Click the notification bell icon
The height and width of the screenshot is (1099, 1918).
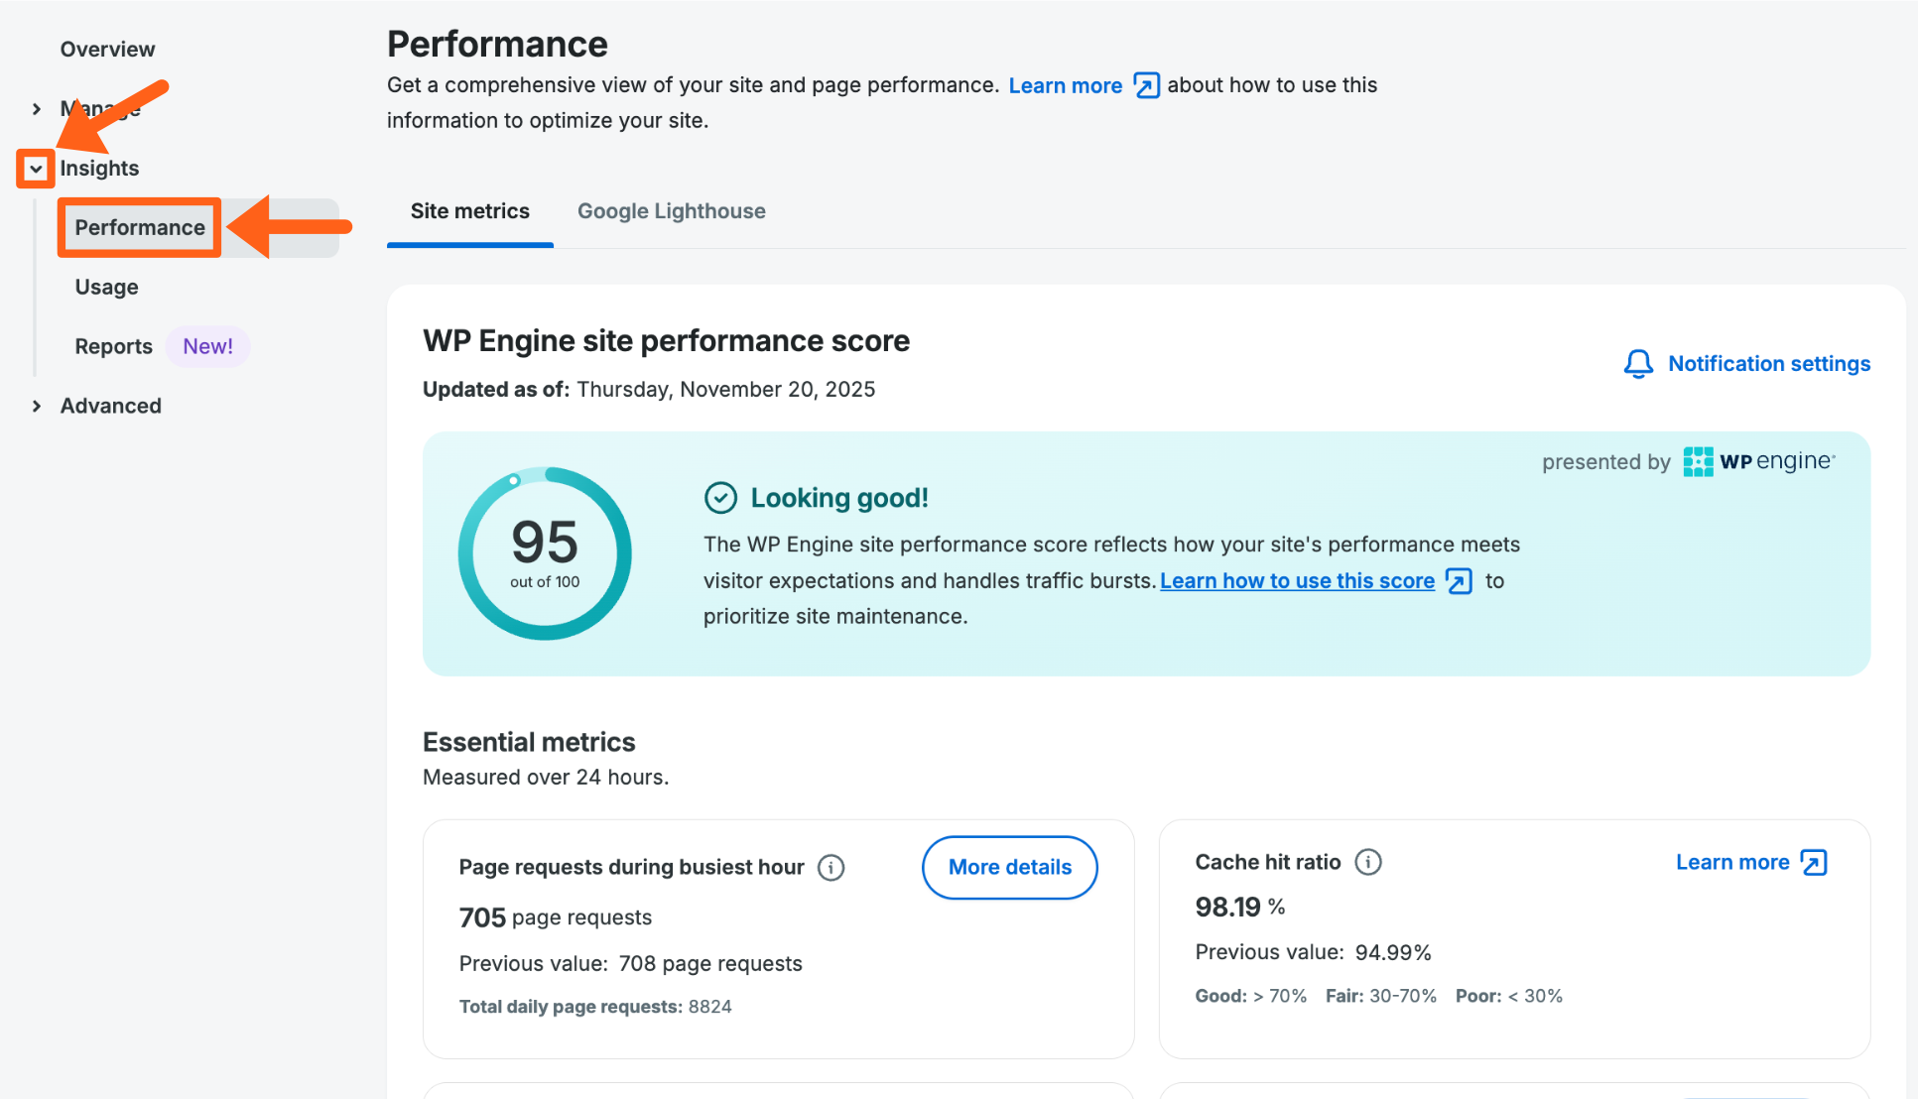coord(1638,364)
